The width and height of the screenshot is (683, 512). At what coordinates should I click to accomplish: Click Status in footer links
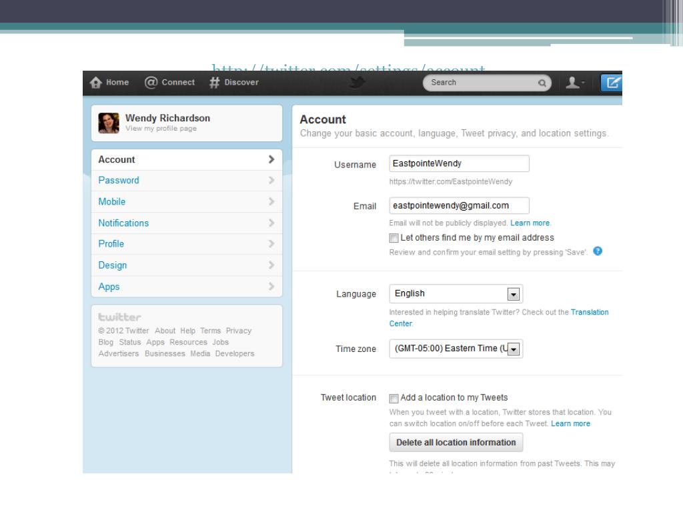coord(130,342)
